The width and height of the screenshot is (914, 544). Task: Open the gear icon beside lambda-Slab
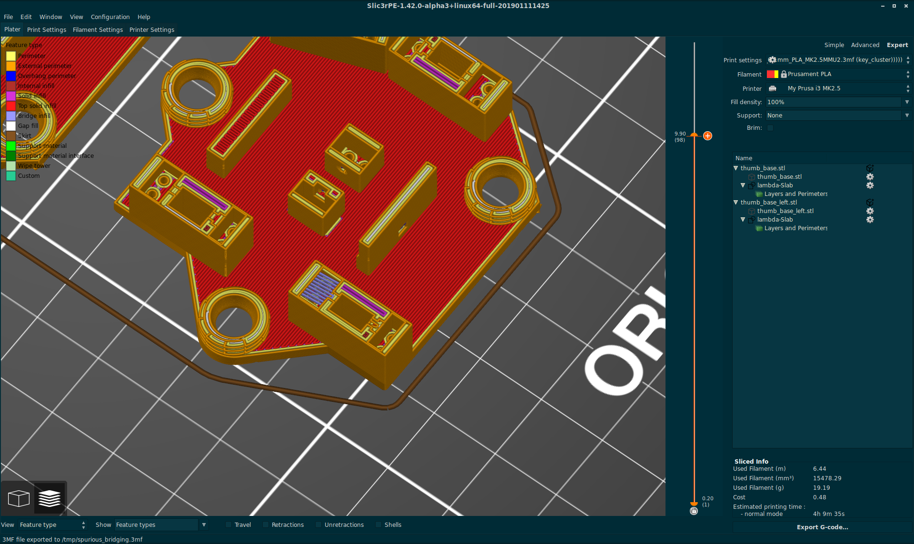click(x=870, y=185)
